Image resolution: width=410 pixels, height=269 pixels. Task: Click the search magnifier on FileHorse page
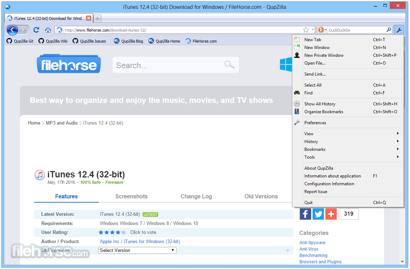[x=230, y=65]
